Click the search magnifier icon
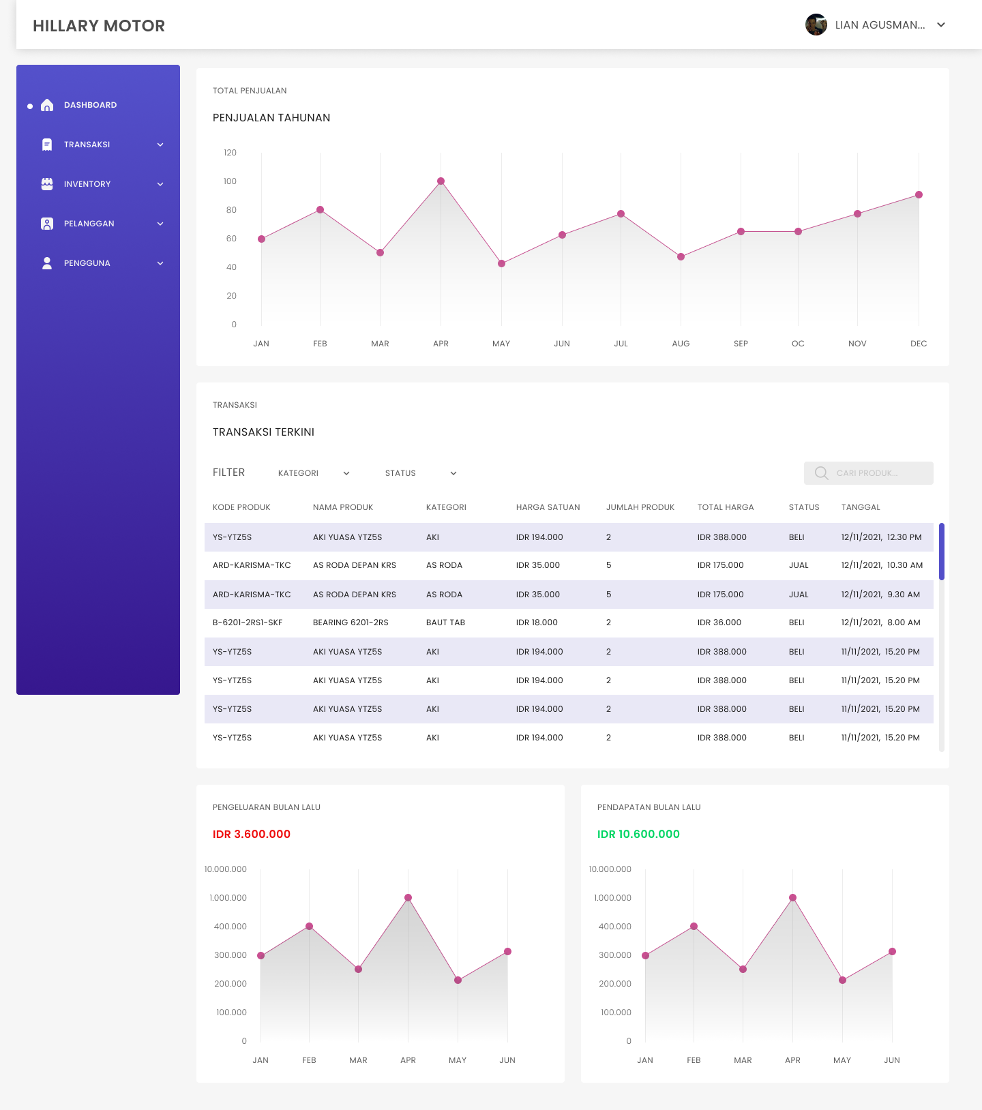This screenshot has width=982, height=1110. pos(821,473)
